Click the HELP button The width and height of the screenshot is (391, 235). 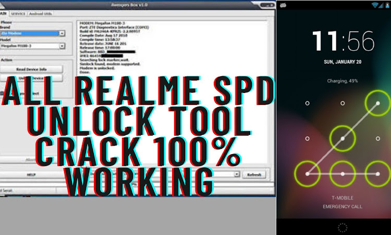pos(31,175)
